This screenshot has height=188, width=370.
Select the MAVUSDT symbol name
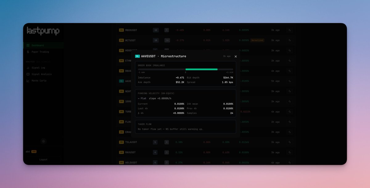[x=130, y=152]
